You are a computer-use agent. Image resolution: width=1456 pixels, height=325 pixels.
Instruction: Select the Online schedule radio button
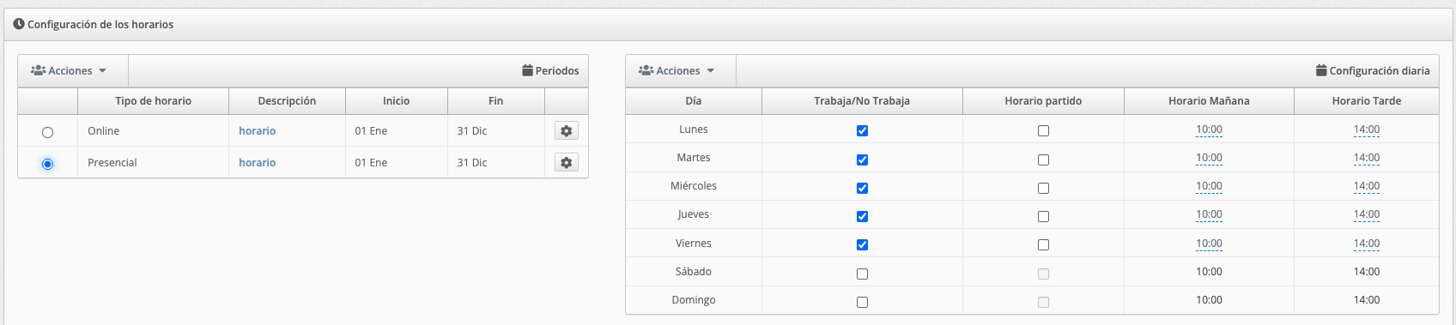coord(47,132)
